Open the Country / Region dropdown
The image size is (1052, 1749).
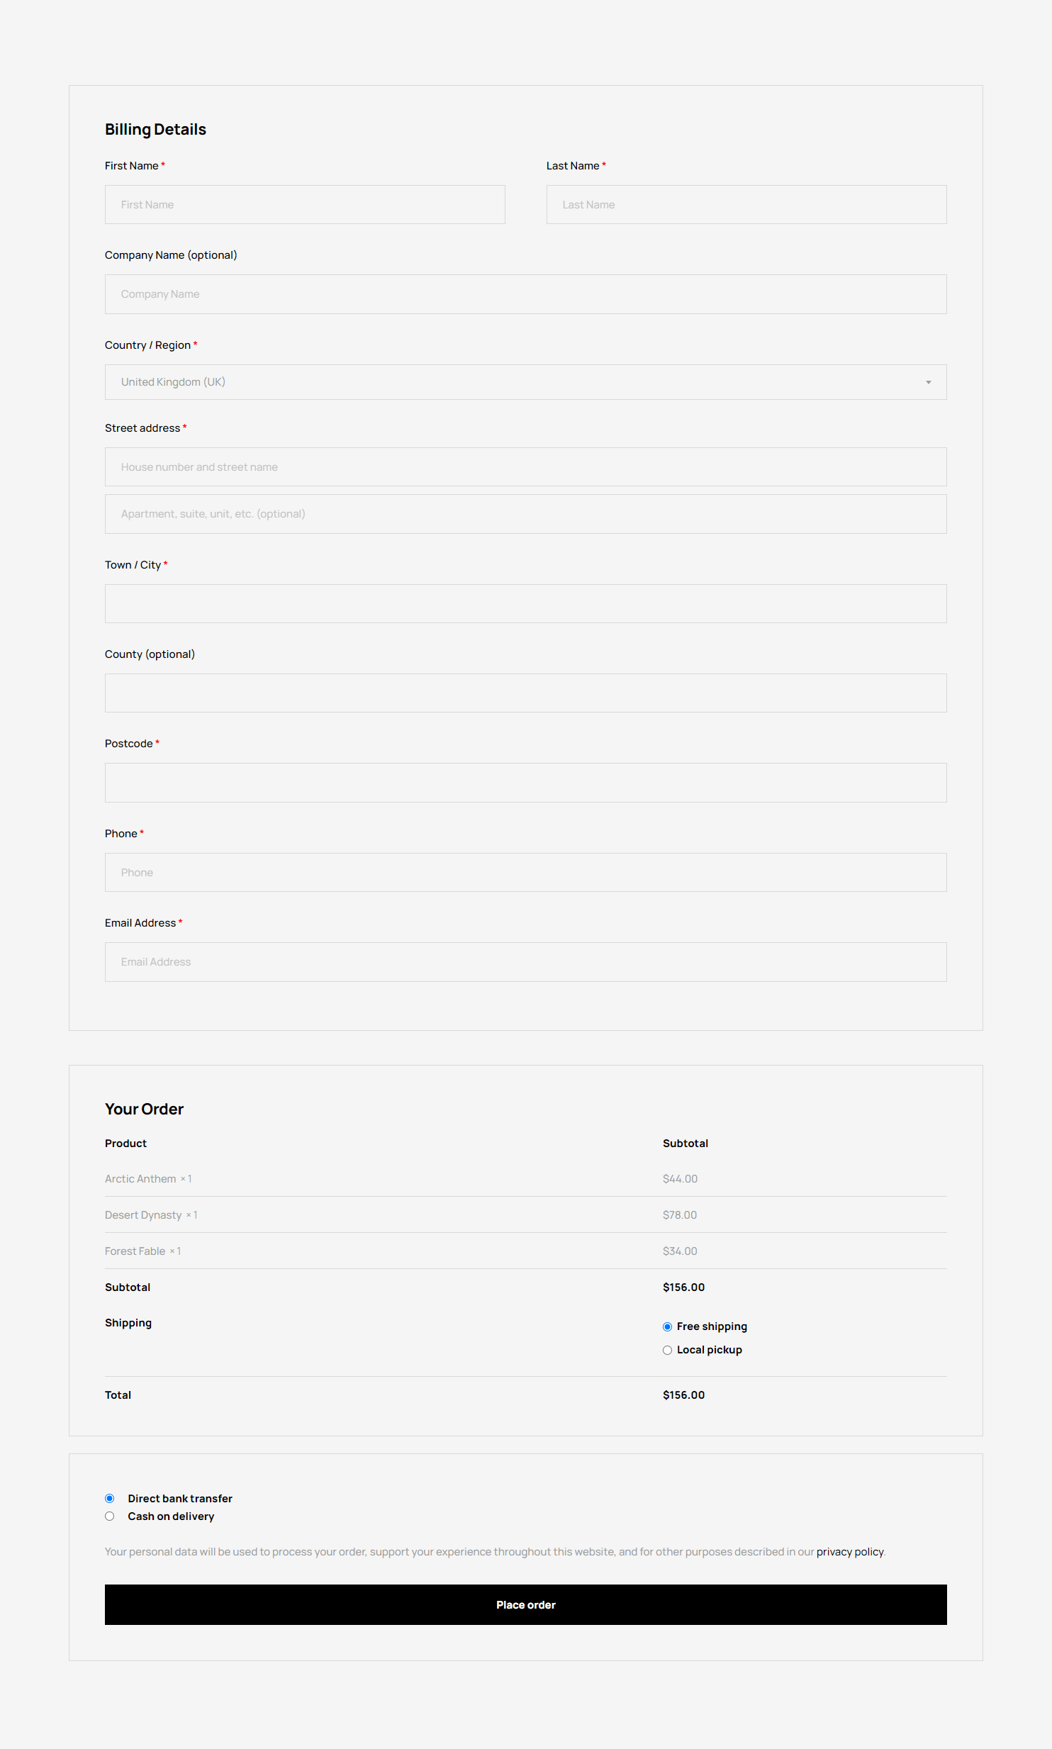coord(525,382)
